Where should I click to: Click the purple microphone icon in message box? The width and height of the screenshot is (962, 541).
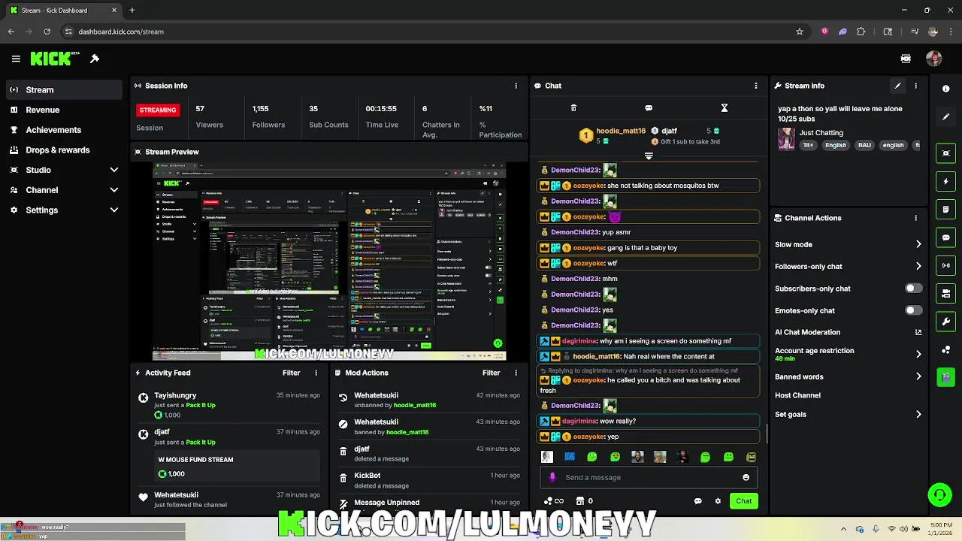coord(552,477)
